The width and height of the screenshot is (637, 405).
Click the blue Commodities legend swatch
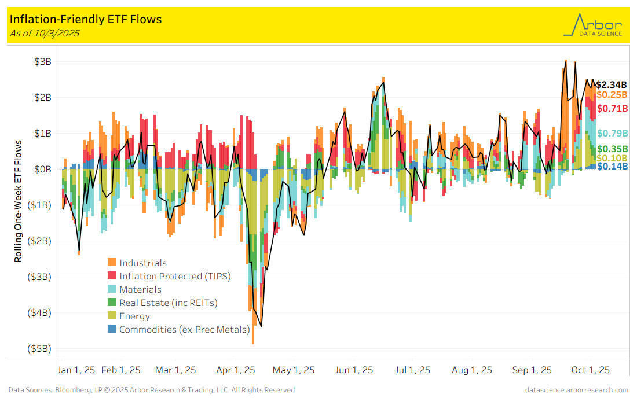[x=112, y=329]
